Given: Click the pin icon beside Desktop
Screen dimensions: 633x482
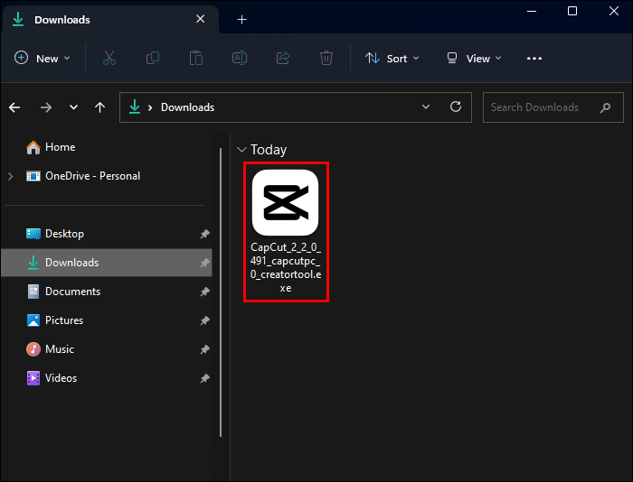Looking at the screenshot, I should (205, 234).
